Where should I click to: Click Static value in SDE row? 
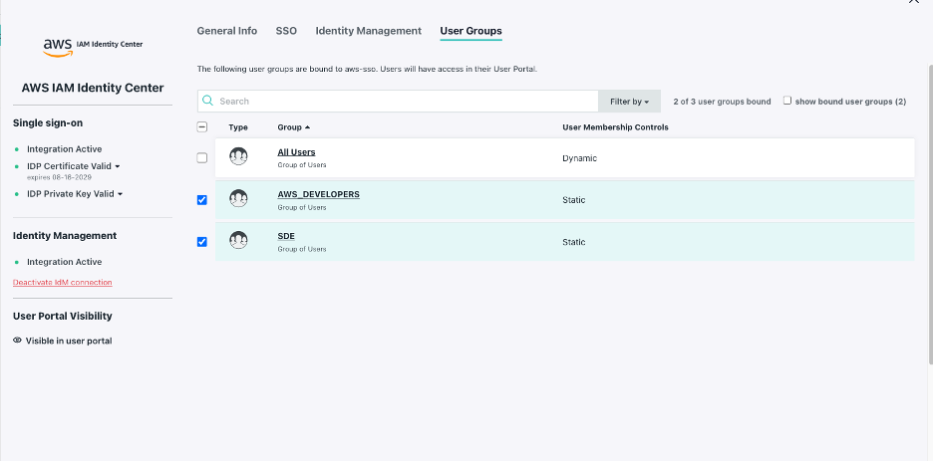coord(573,242)
